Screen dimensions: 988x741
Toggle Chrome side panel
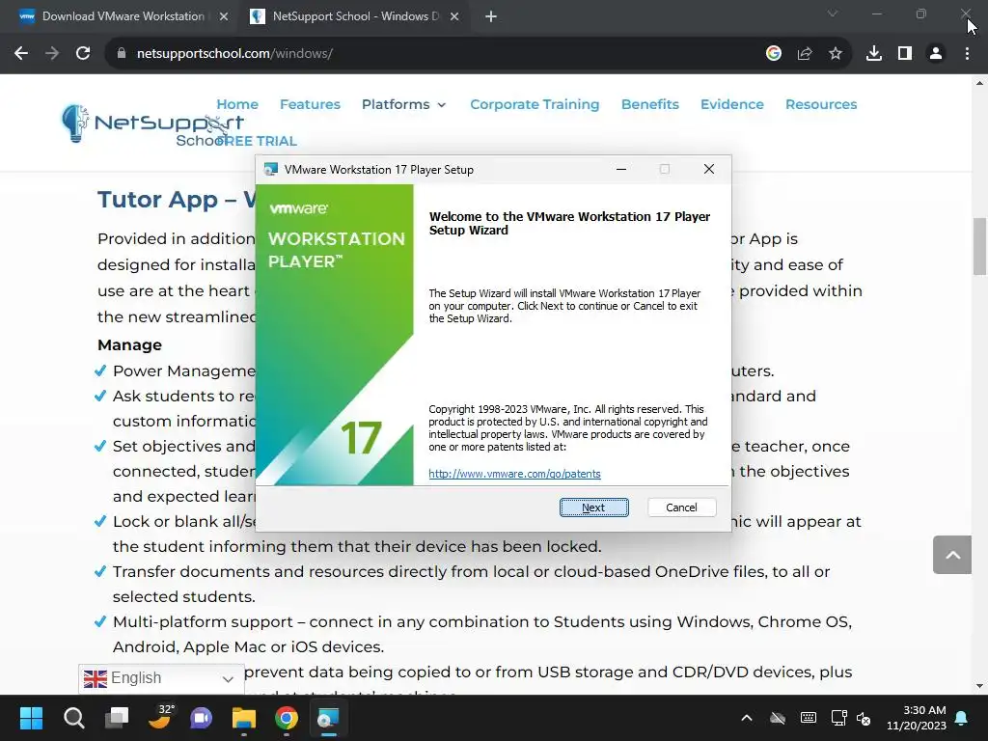[905, 54]
